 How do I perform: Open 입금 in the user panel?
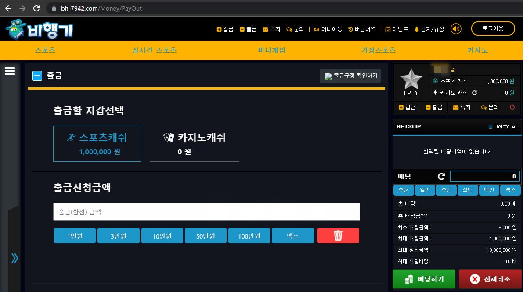coord(407,107)
